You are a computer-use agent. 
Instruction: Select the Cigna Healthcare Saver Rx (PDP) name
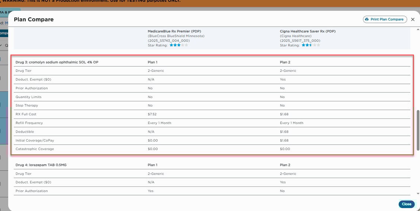pos(307,32)
